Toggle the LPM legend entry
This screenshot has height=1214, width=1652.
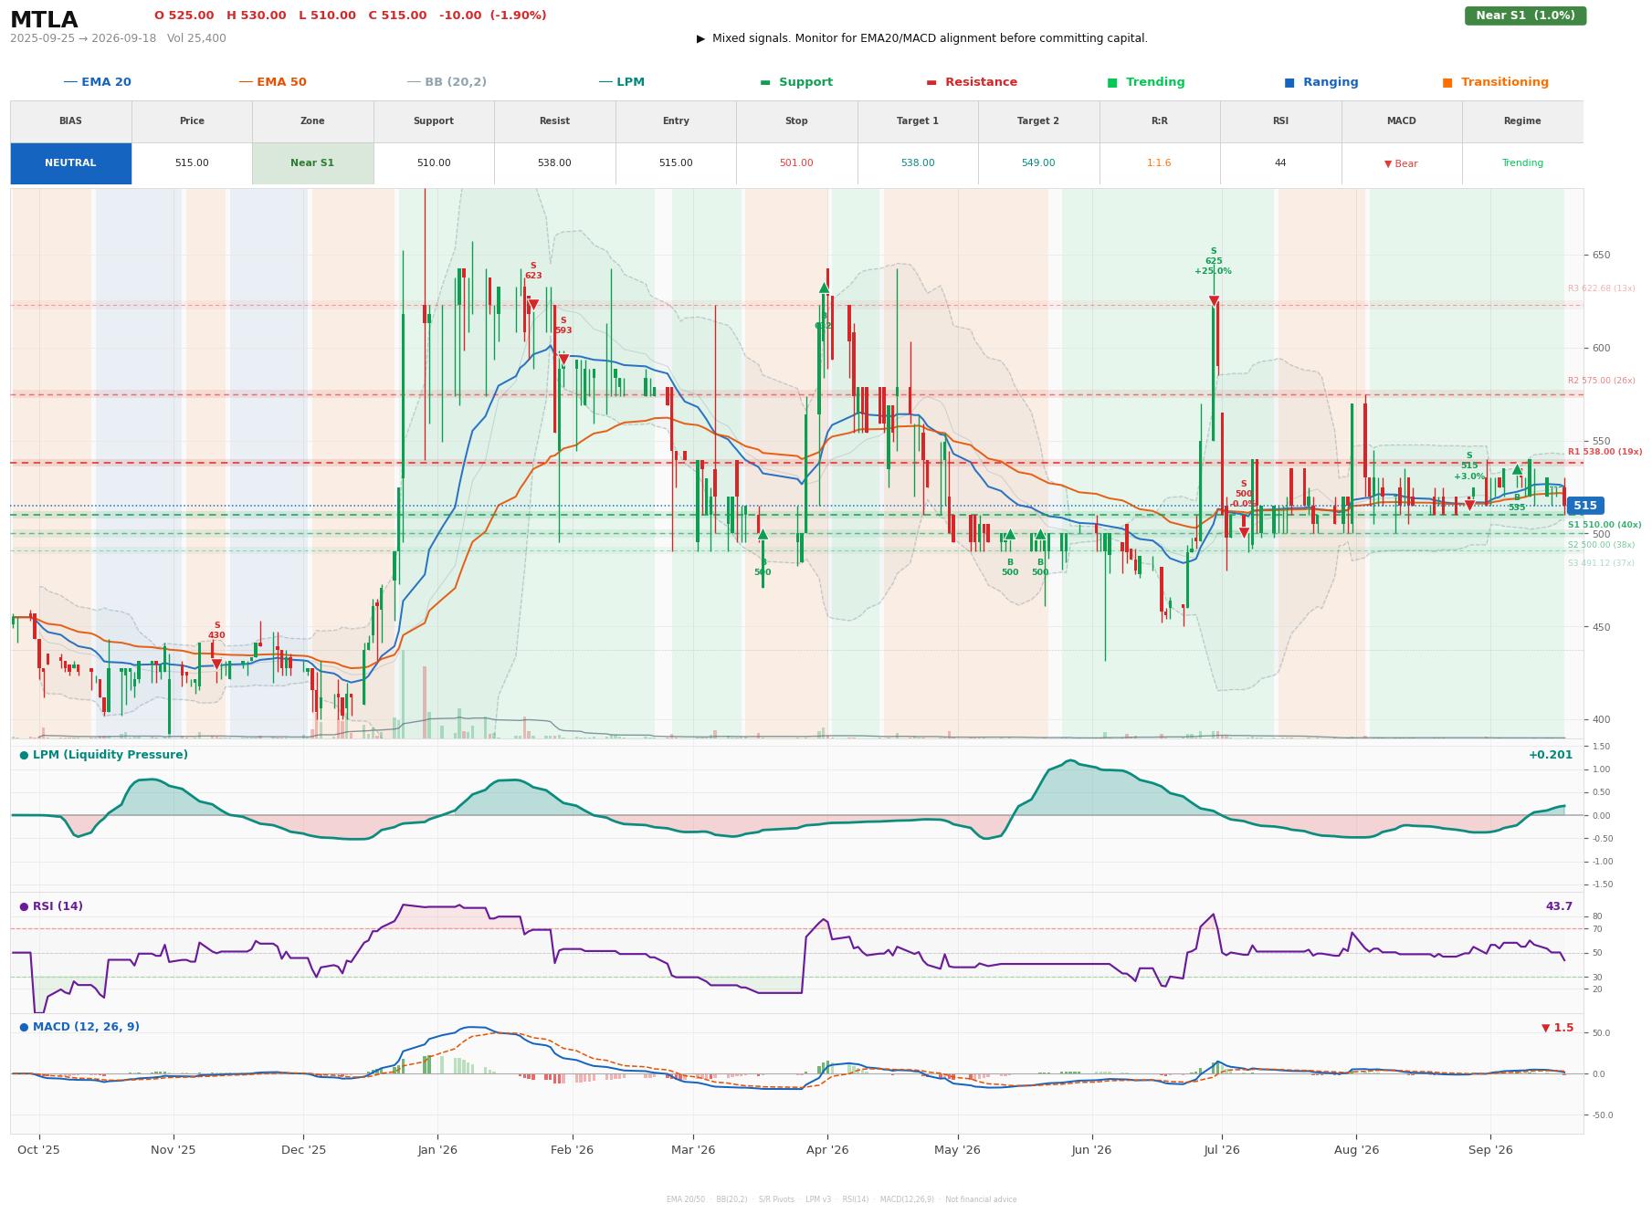tap(622, 82)
